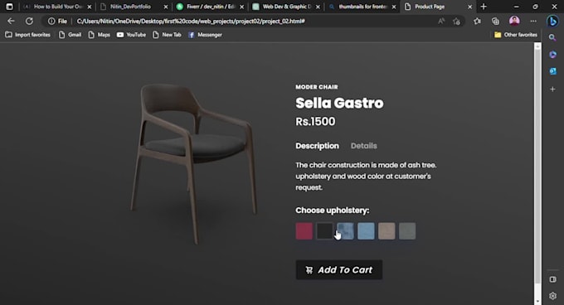Choose the light blue upholstery swatch

point(366,231)
